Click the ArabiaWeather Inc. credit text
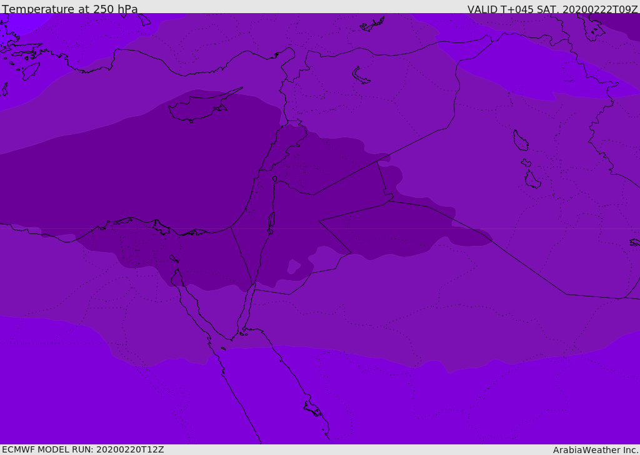This screenshot has width=640, height=455. tap(596, 450)
